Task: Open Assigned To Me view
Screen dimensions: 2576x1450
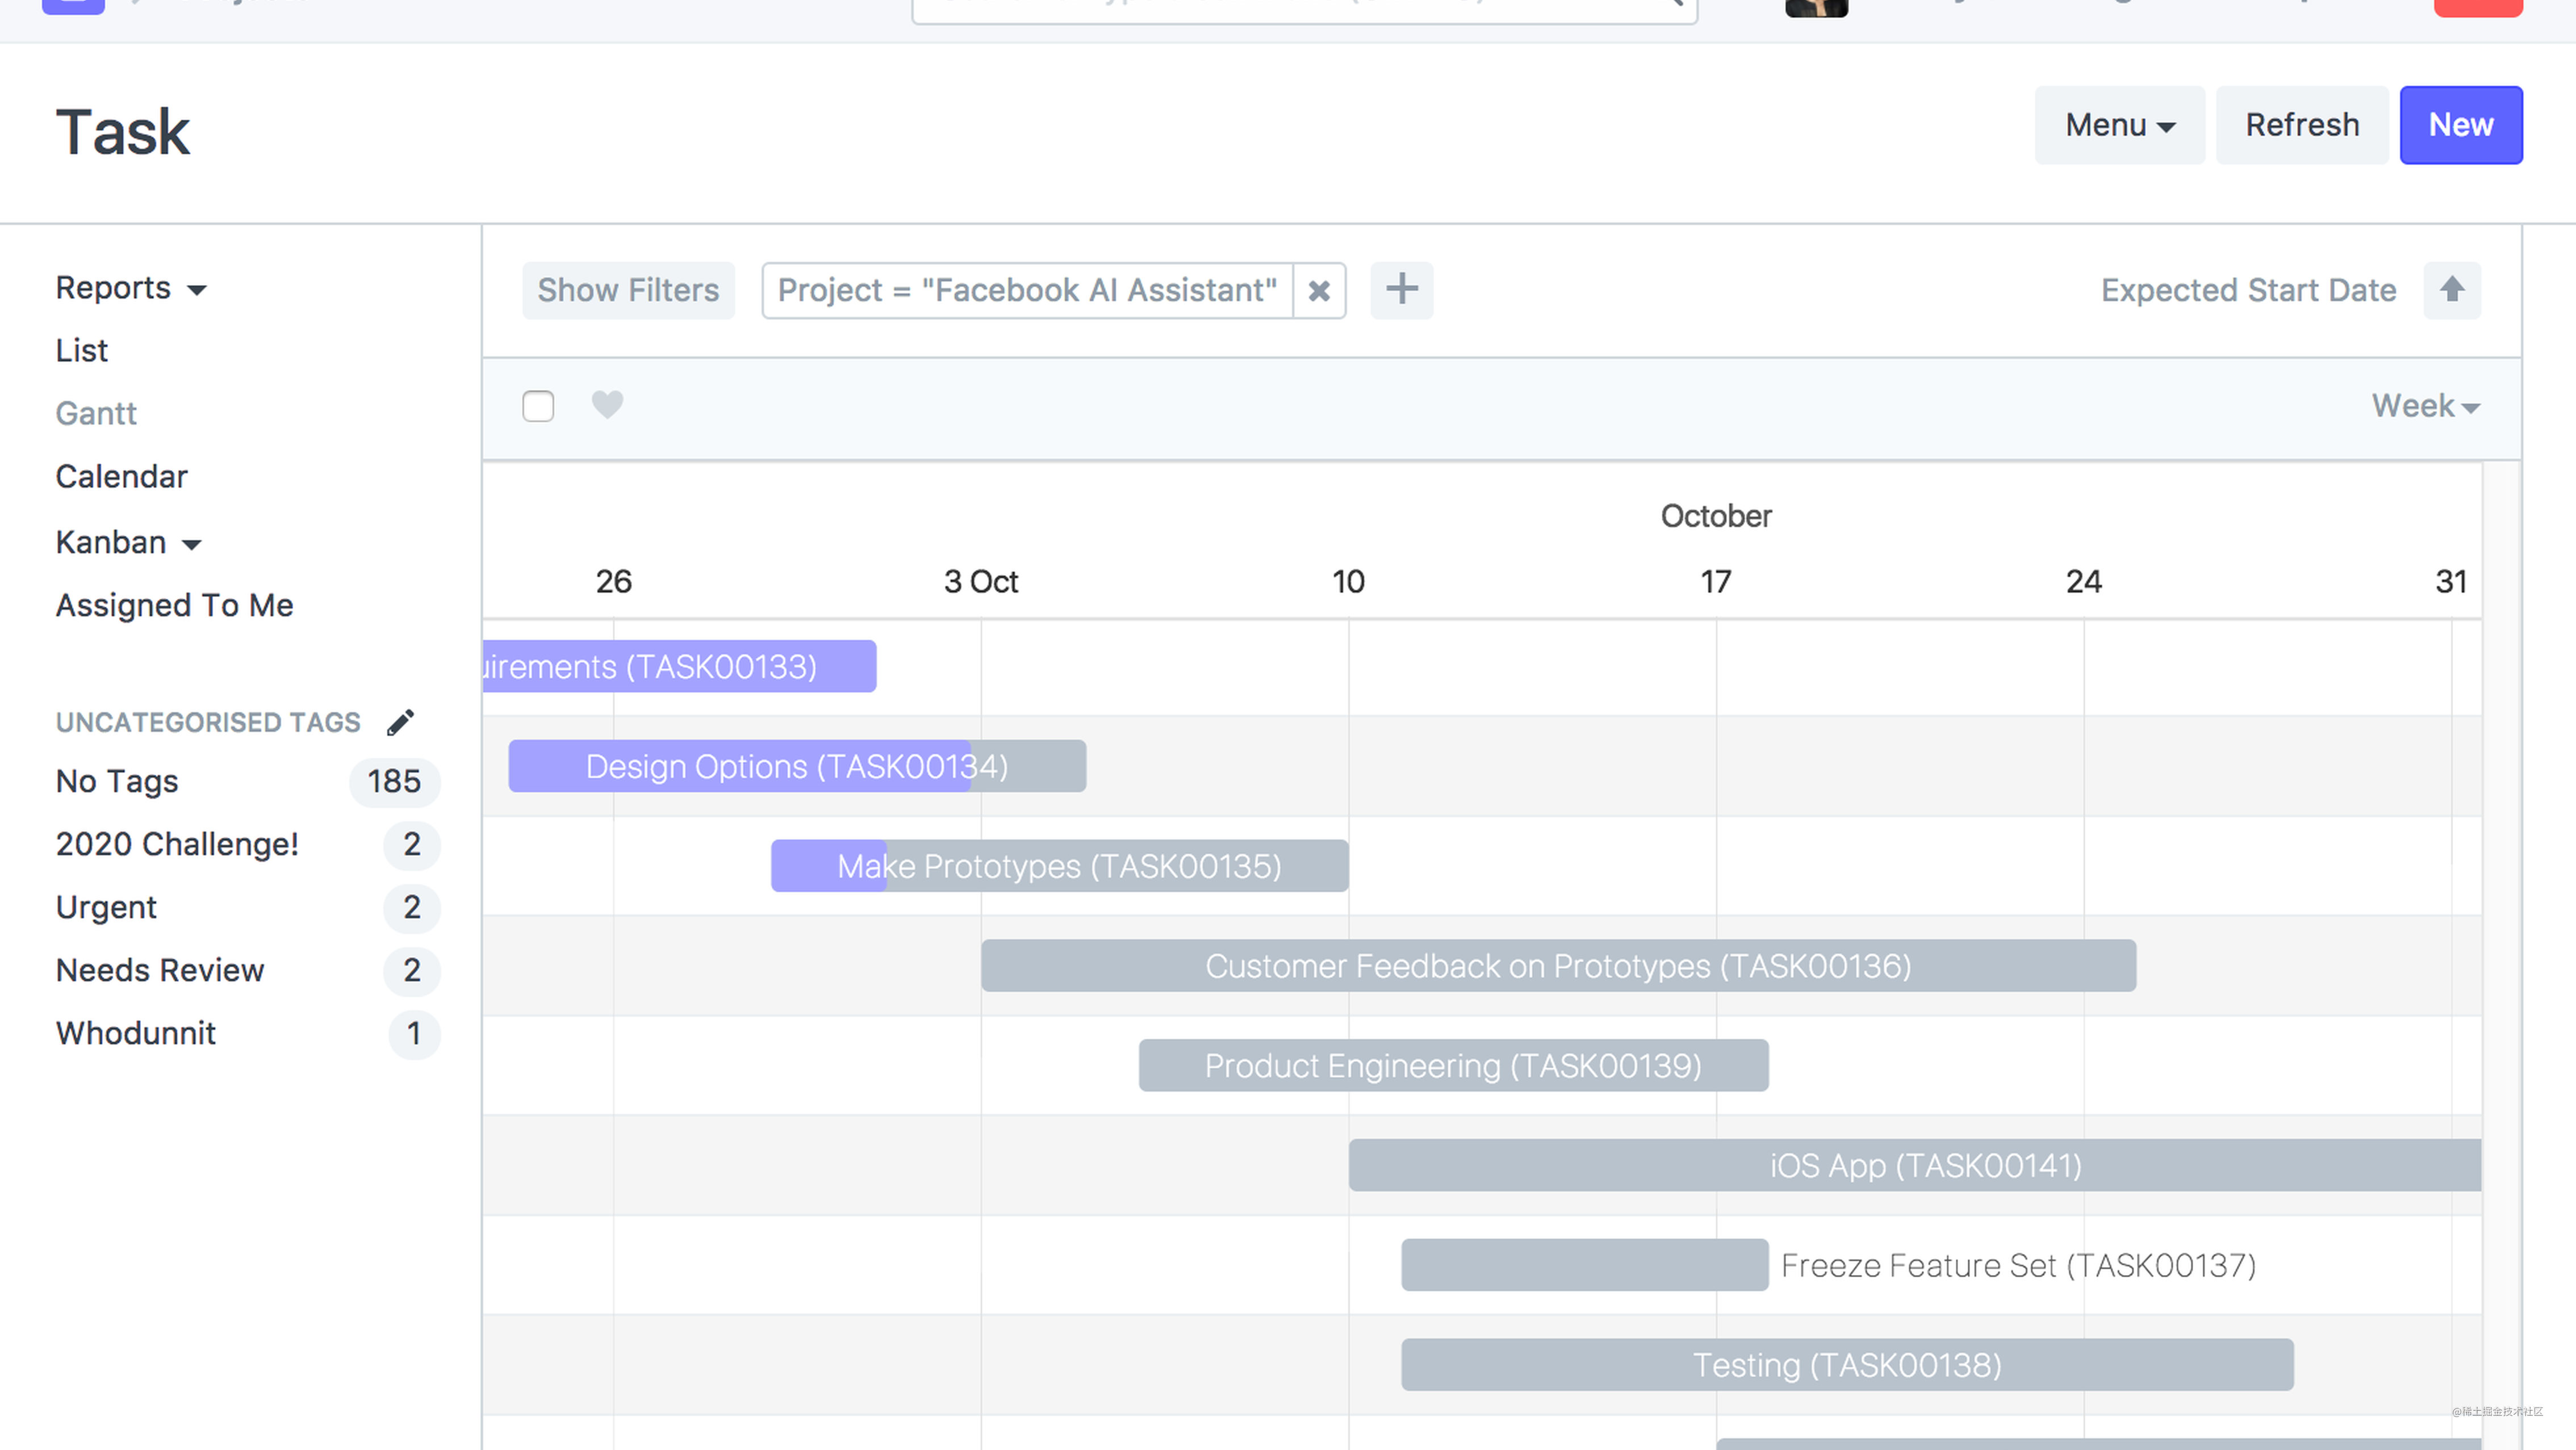Action: [174, 605]
